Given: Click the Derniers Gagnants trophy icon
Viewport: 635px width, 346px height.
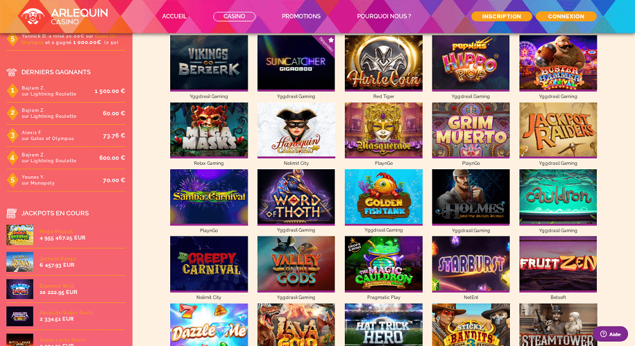Looking at the screenshot, I should click(x=11, y=72).
